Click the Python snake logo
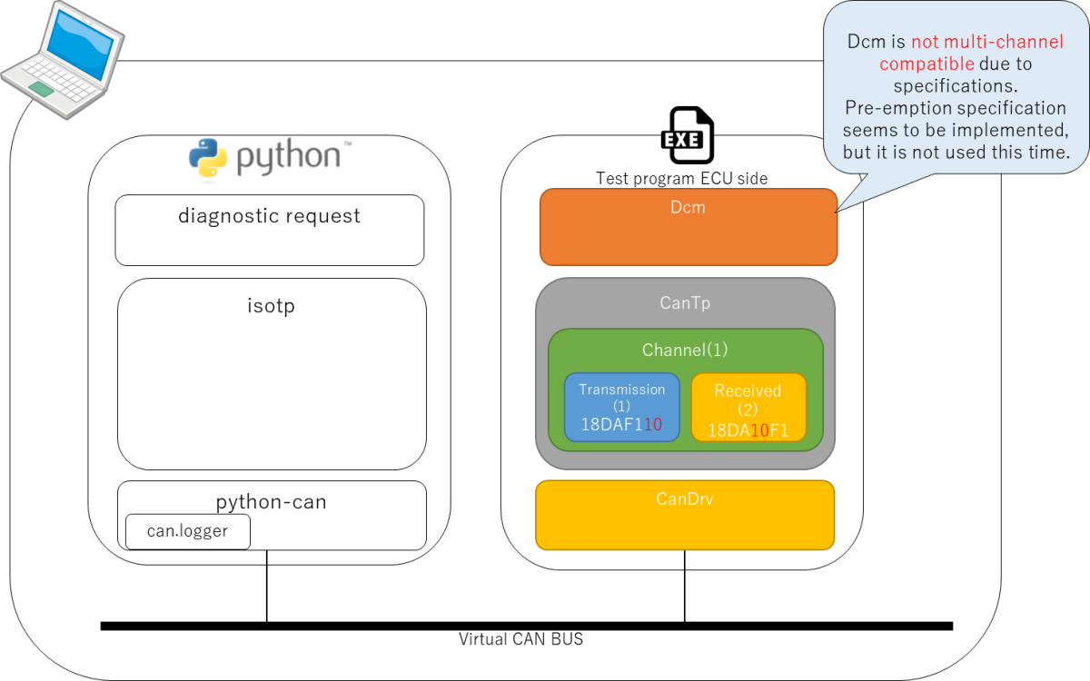The image size is (1090, 681). pyautogui.click(x=208, y=157)
